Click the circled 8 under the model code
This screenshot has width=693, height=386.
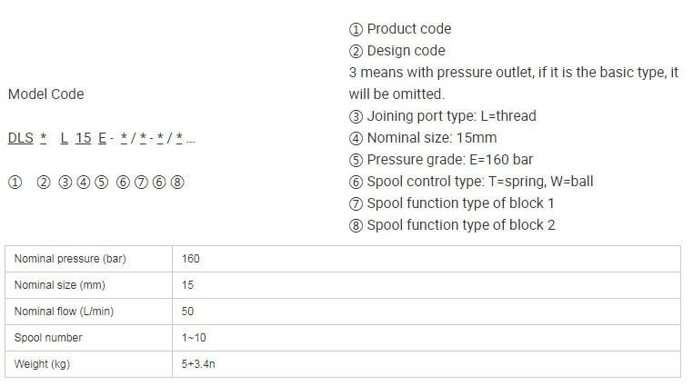(177, 183)
